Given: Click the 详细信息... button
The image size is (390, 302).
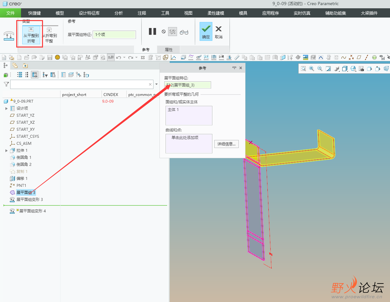Looking at the screenshot, I should coord(226,144).
